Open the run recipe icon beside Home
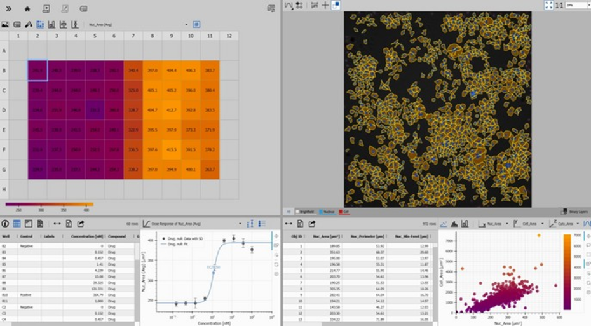The width and height of the screenshot is (591, 326). (46, 9)
